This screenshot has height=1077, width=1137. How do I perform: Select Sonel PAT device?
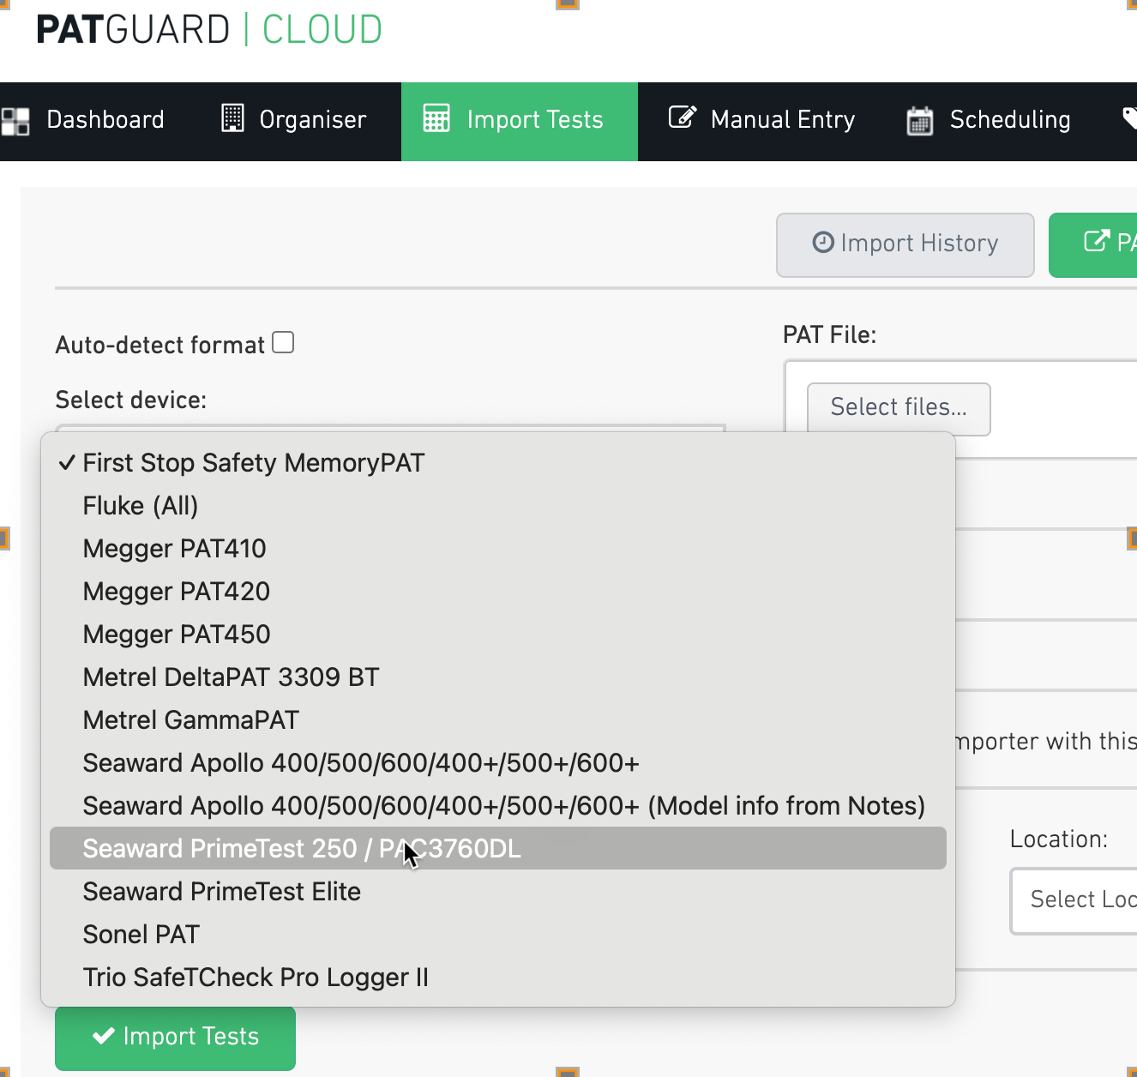[x=498, y=935]
